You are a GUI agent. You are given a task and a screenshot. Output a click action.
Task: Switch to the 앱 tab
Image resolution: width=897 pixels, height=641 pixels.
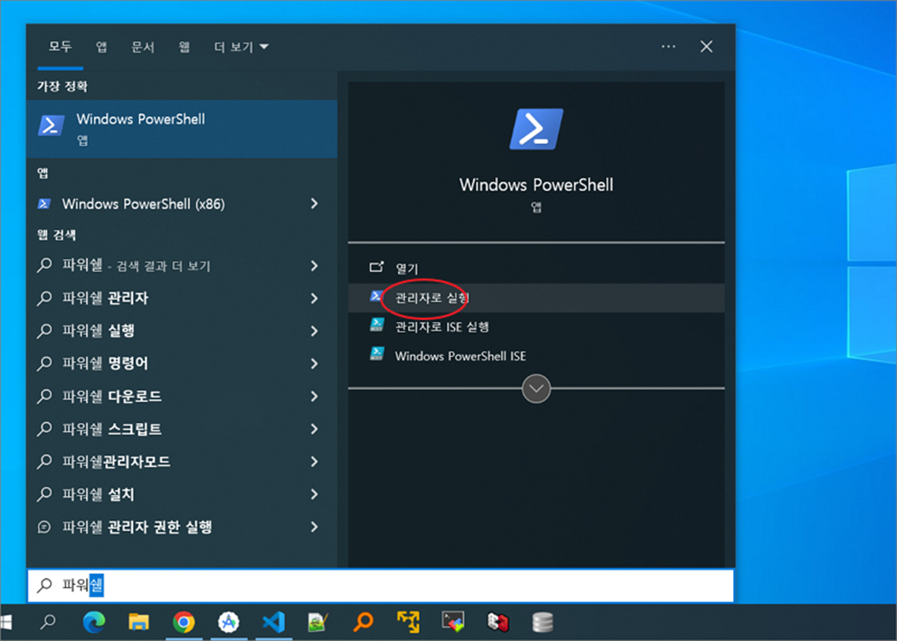coord(101,46)
